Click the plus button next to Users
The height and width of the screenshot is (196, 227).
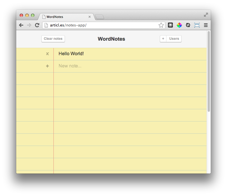pyautogui.click(x=163, y=39)
